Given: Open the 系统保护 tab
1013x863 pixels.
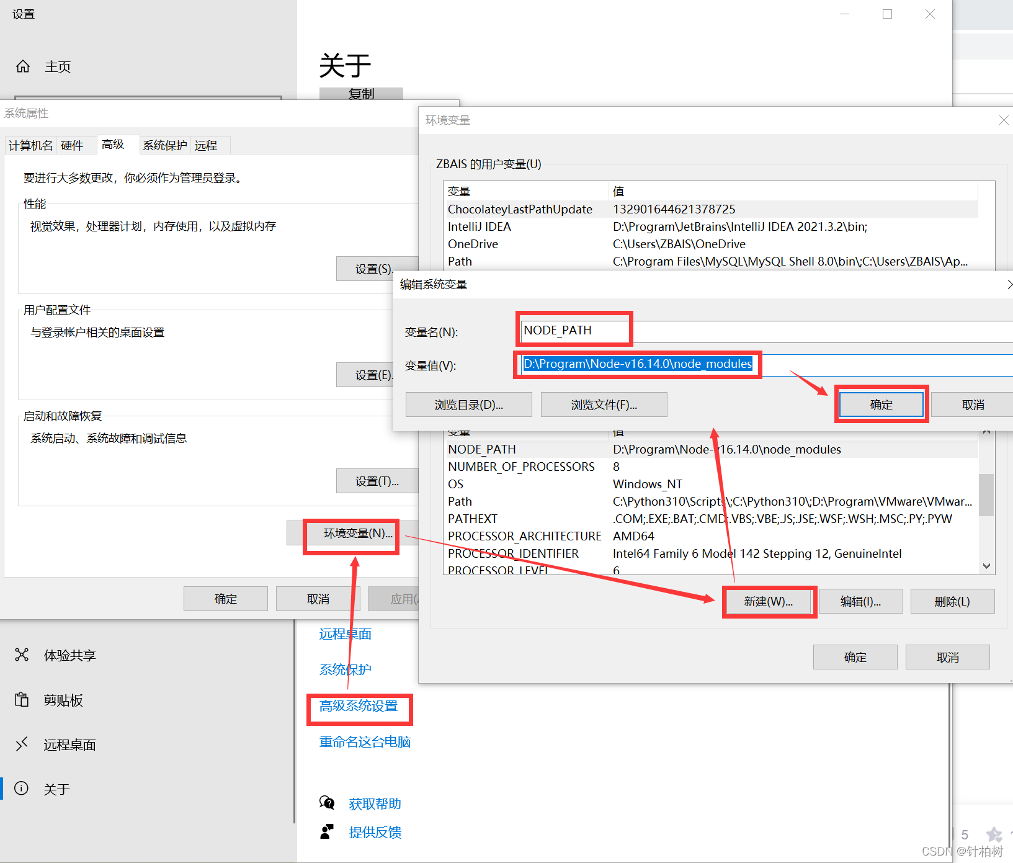Looking at the screenshot, I should pyautogui.click(x=165, y=145).
